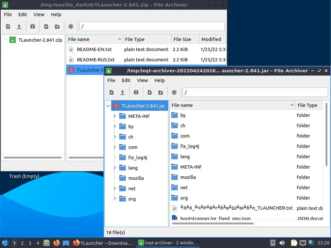This screenshot has width=331, height=248.
Task: Click Add files icon in zip window toolbar
Action: tap(46, 26)
